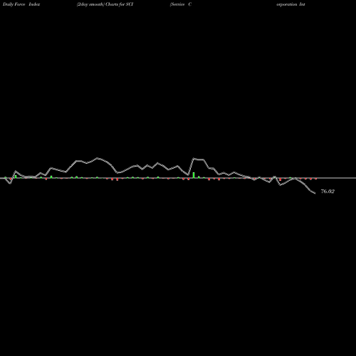Click the '(2day smooth) Charts for SCI' label
This screenshot has width=356, height=356.
pos(105,4)
